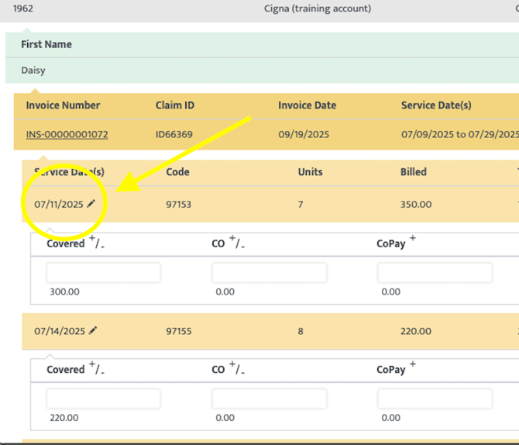Click the CO input field for the 07/11/2025 service
This screenshot has width=519, height=445.
[x=269, y=273]
